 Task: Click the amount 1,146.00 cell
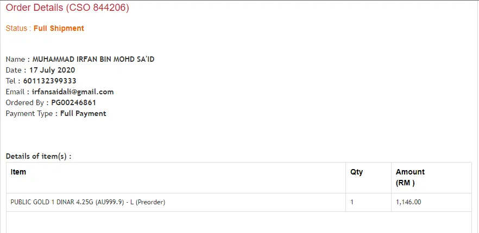(x=408, y=202)
